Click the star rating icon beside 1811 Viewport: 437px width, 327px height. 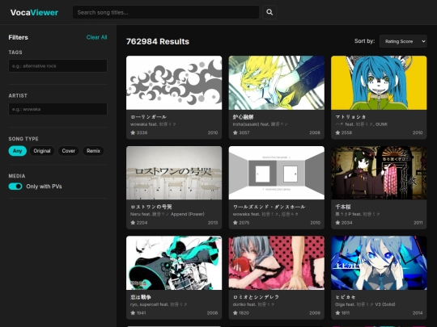(337, 312)
